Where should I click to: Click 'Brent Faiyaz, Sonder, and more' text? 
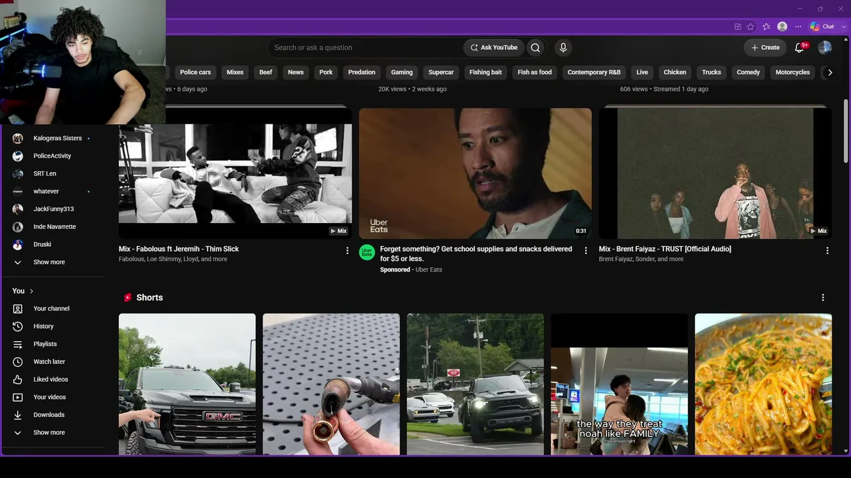(x=641, y=259)
